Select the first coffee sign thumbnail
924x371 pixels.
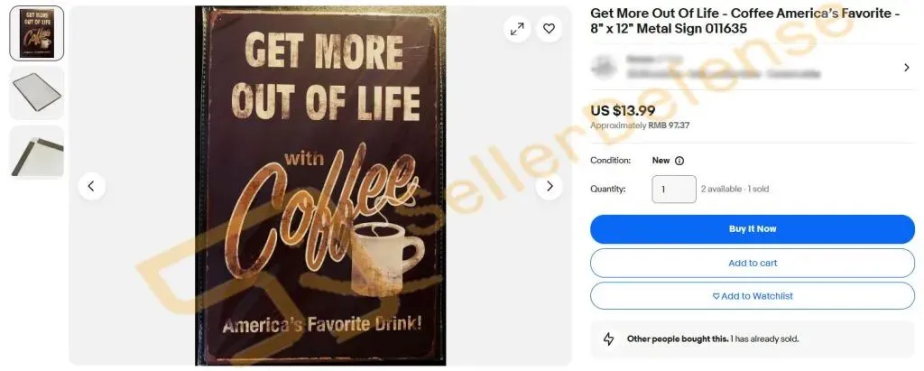click(x=37, y=33)
